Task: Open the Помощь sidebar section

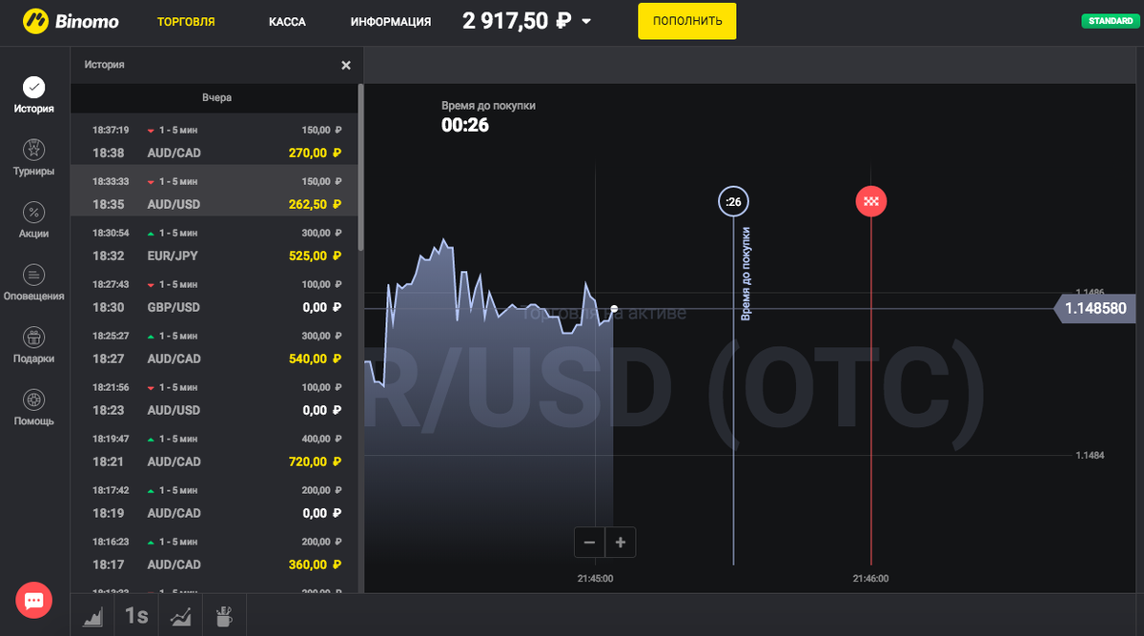Action: (x=34, y=407)
